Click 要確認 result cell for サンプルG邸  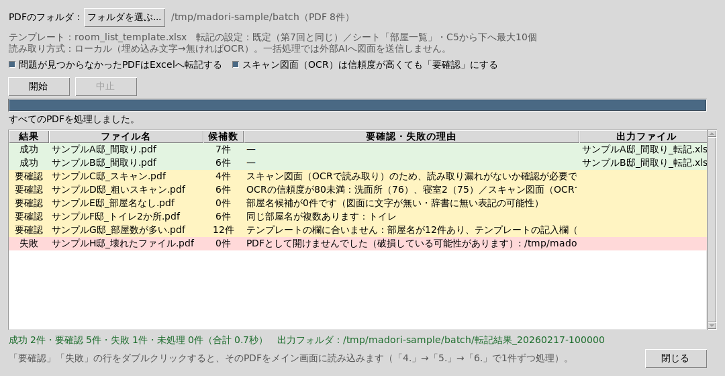pyautogui.click(x=29, y=230)
